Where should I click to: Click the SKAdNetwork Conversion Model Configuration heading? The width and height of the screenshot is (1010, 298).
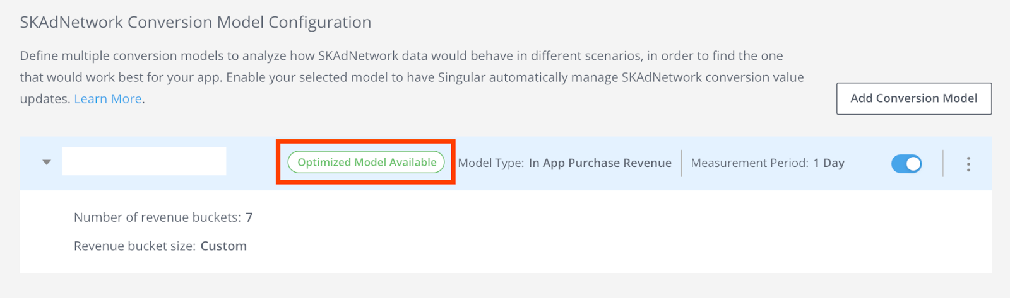click(196, 23)
